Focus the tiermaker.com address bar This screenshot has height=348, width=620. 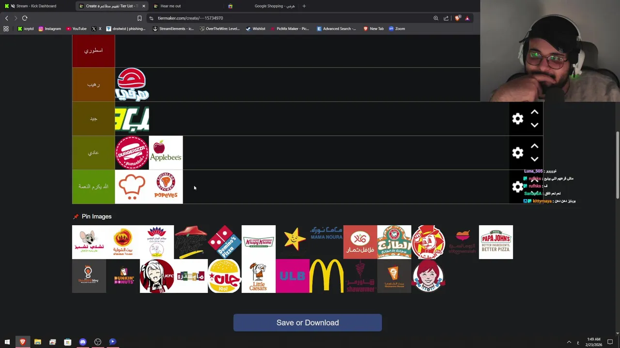tap(291, 18)
